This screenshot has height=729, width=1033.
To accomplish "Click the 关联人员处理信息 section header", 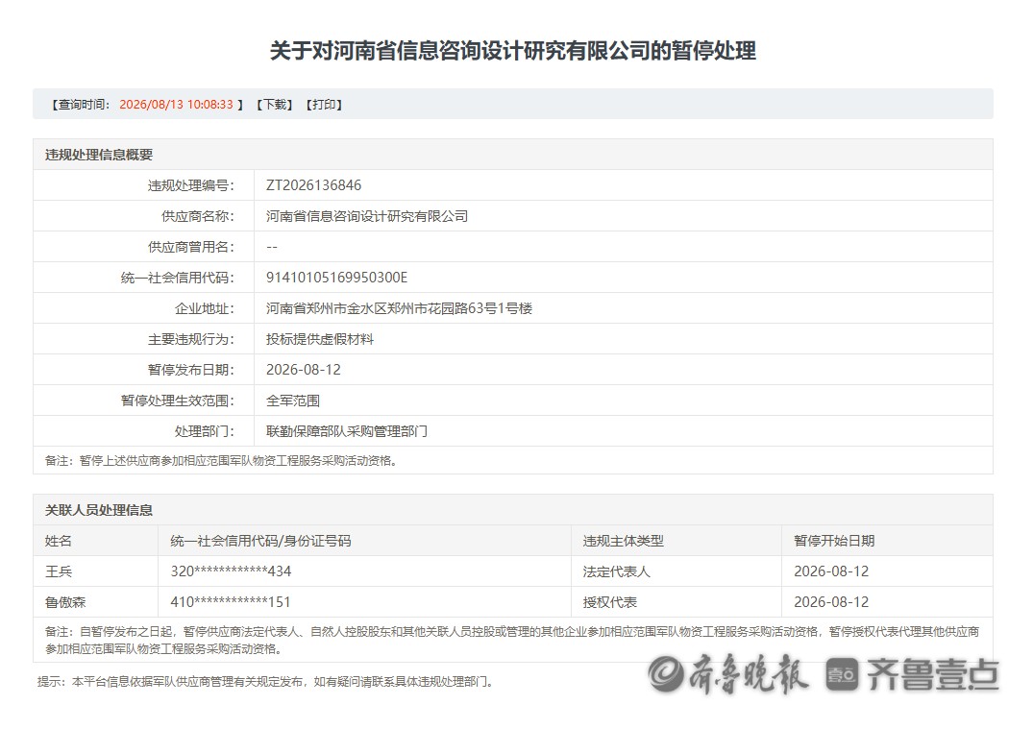I will (x=99, y=510).
